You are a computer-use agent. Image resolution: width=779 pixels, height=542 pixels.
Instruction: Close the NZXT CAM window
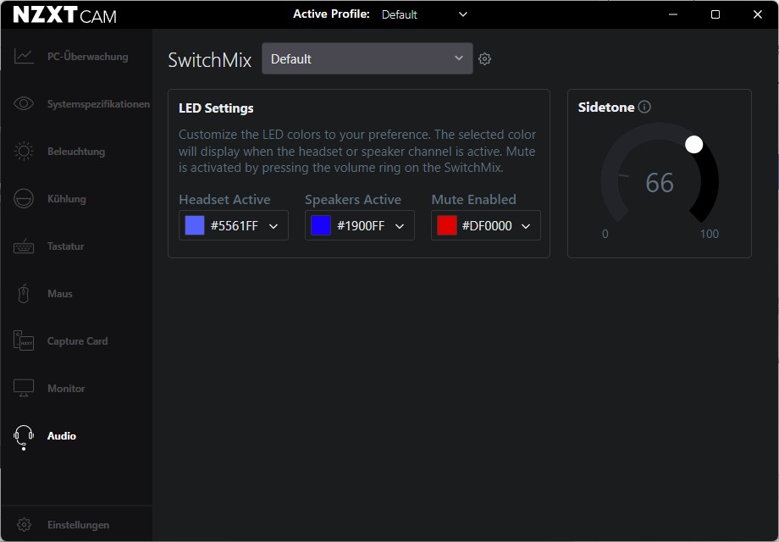pos(758,14)
